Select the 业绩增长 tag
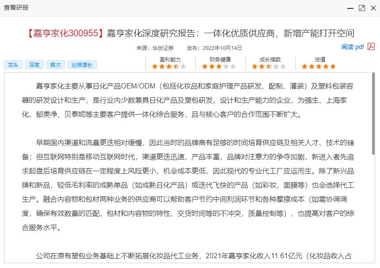380x268 pixels. click(x=82, y=65)
